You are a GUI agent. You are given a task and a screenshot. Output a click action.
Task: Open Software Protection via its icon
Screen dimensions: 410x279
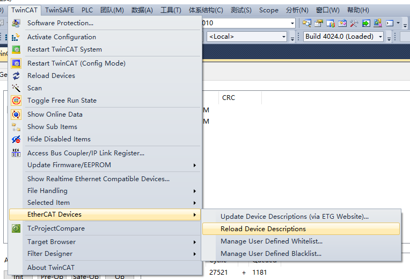16,23
